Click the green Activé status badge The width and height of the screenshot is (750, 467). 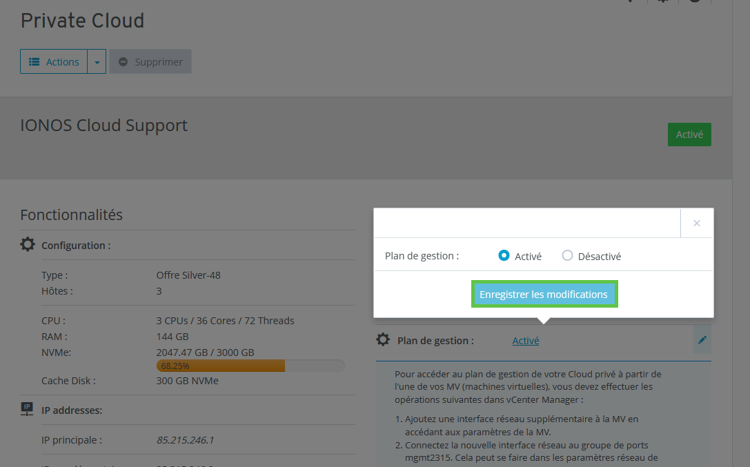point(689,135)
